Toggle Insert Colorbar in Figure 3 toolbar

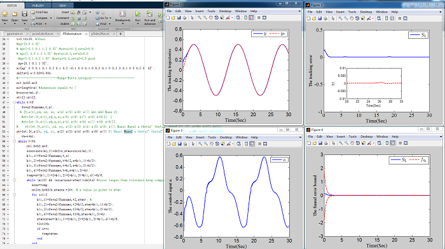[x=247, y=144]
